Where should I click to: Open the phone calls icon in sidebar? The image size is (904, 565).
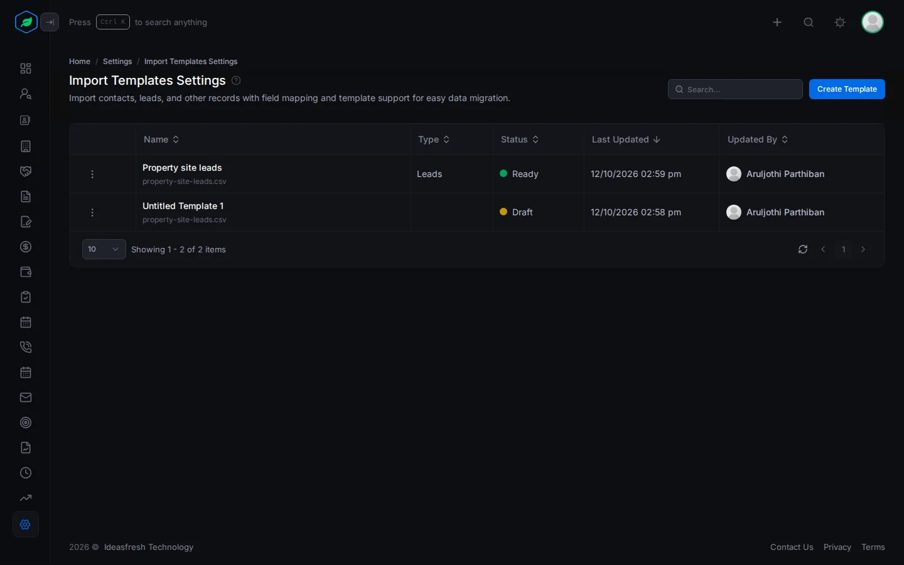tap(26, 347)
